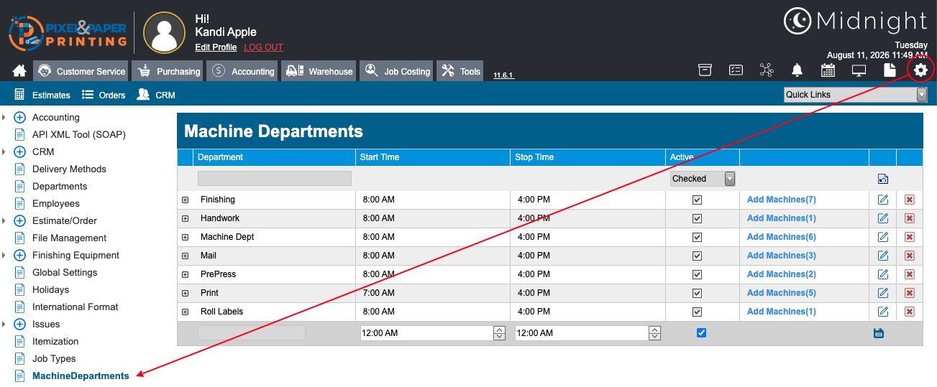This screenshot has height=387, width=937.
Task: Open the network nodes icon
Action: pyautogui.click(x=767, y=70)
